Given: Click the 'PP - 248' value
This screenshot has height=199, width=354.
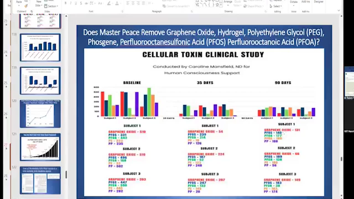Looking at the screenshot, I should point(195,166).
